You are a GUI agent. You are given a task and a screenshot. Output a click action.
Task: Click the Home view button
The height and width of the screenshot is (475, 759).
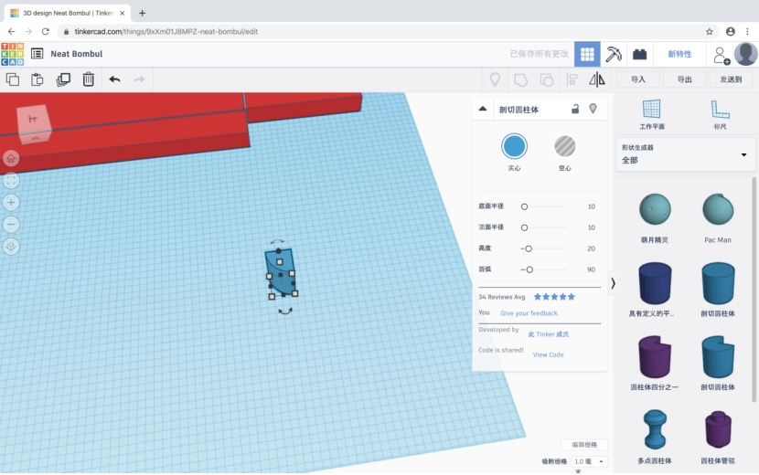(x=11, y=158)
